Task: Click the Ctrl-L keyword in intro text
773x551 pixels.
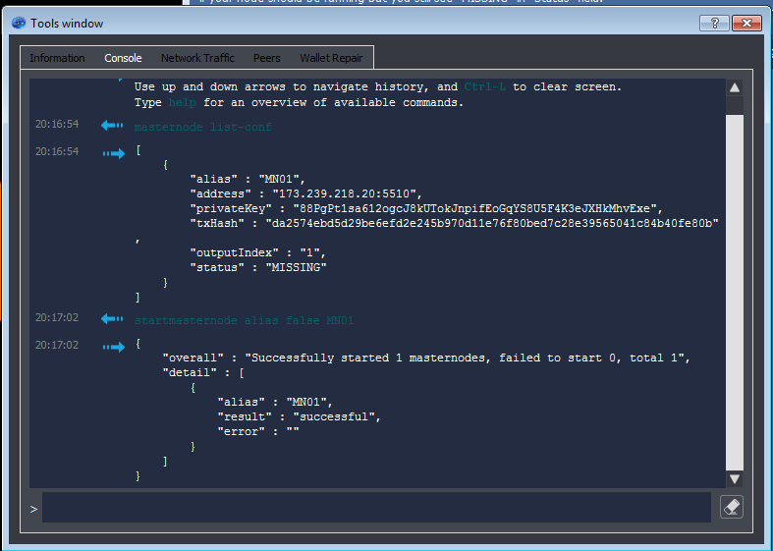Action: tap(485, 86)
